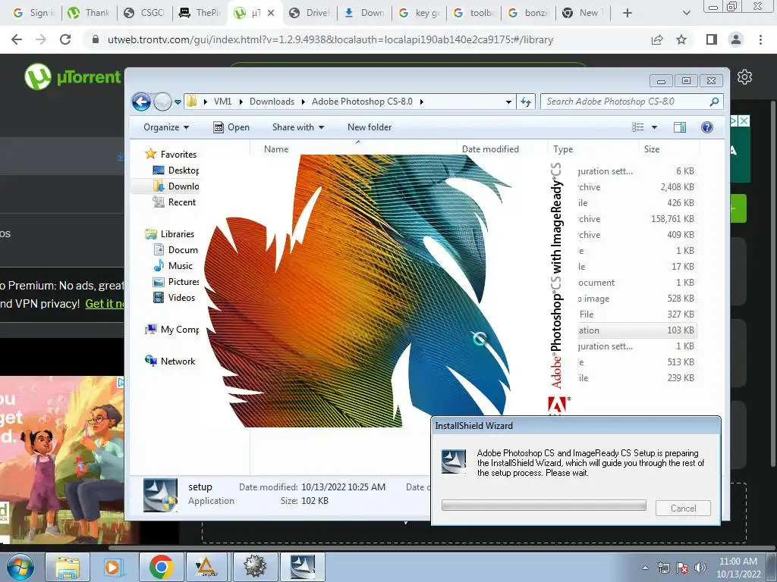
Task: Click the InstallShield progress bar
Action: (543, 505)
